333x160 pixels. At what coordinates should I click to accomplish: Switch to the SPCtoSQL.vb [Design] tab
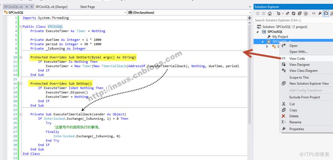tap(51, 7)
